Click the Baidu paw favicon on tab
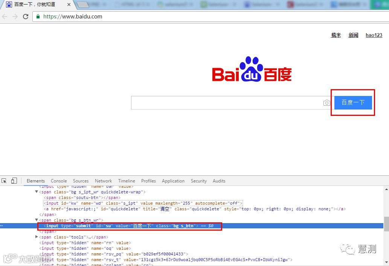This screenshot has width=389, height=266. [x=9, y=5]
